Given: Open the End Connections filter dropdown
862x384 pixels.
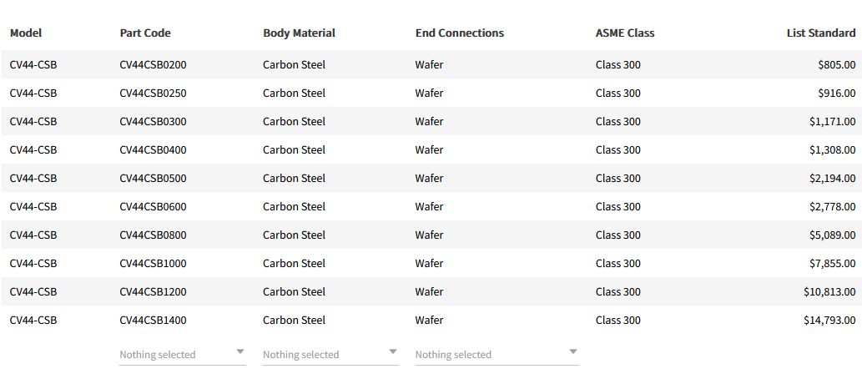Looking at the screenshot, I should (x=490, y=355).
